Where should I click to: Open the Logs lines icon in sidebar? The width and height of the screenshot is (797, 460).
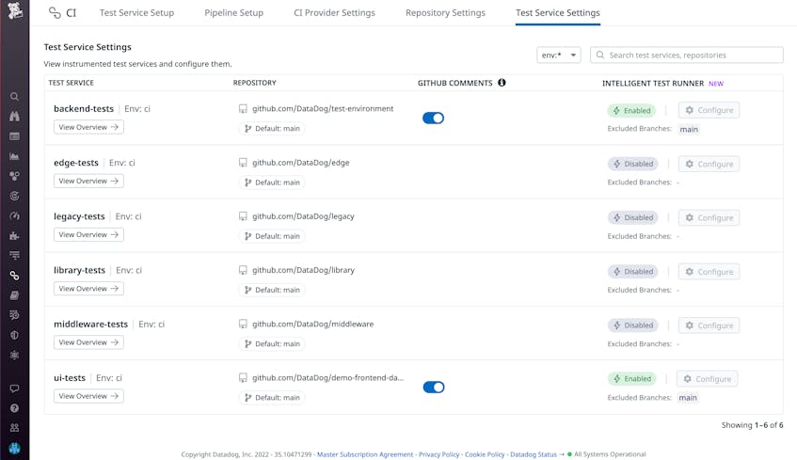pos(14,255)
